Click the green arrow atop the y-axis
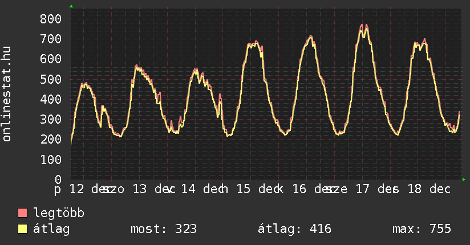Screen dimensions: 470x245 click(71, 6)
